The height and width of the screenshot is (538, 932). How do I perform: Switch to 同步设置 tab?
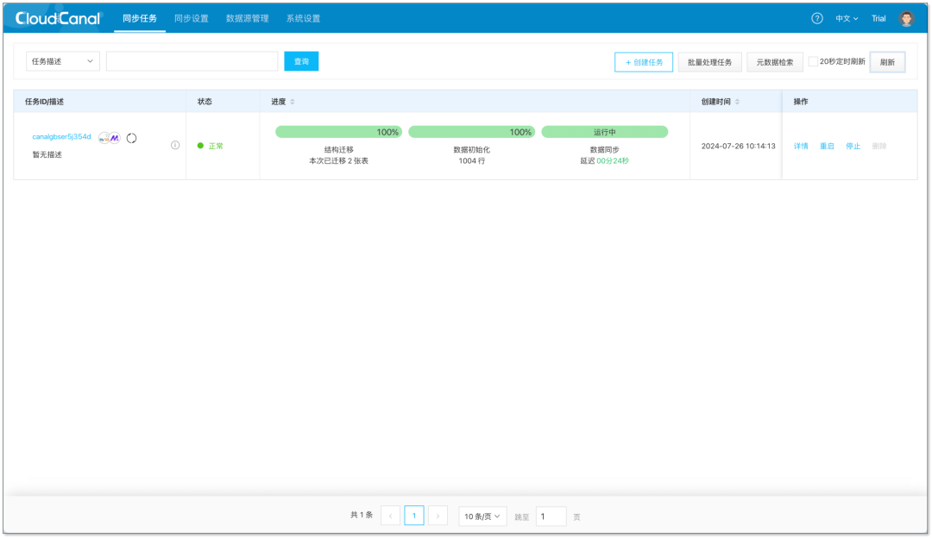[x=192, y=18]
